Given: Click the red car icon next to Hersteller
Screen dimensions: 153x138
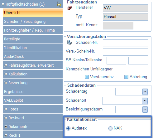Looking at the screenshot, I should [x=69, y=8].
